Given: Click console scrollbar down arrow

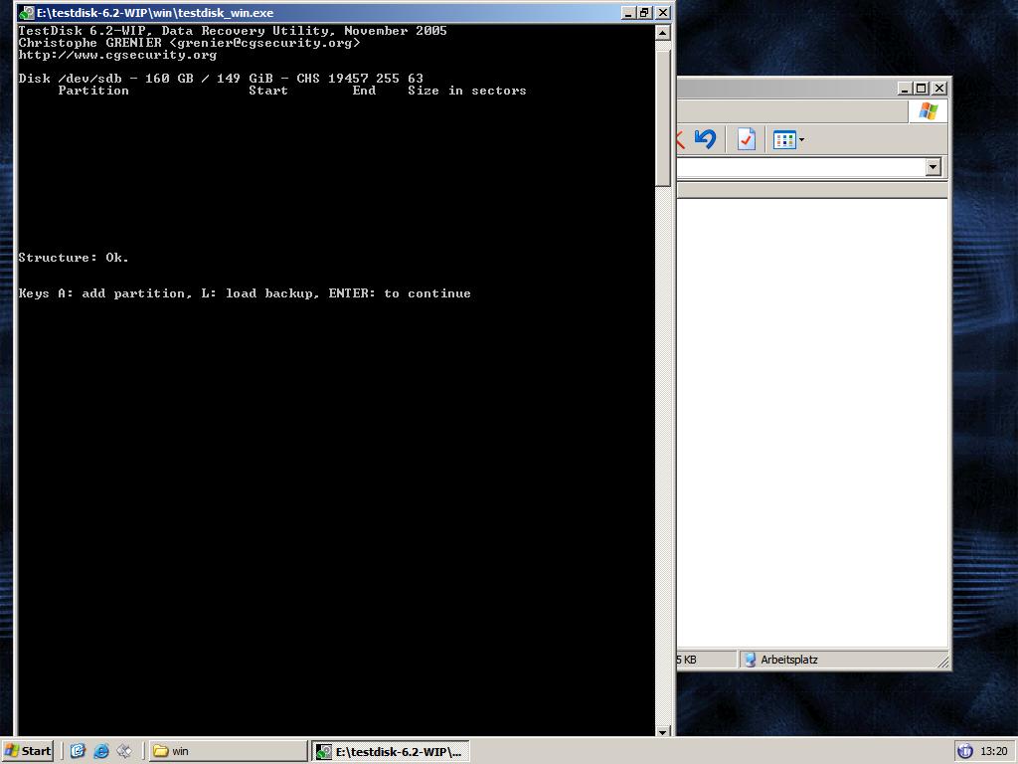Looking at the screenshot, I should pos(662,731).
